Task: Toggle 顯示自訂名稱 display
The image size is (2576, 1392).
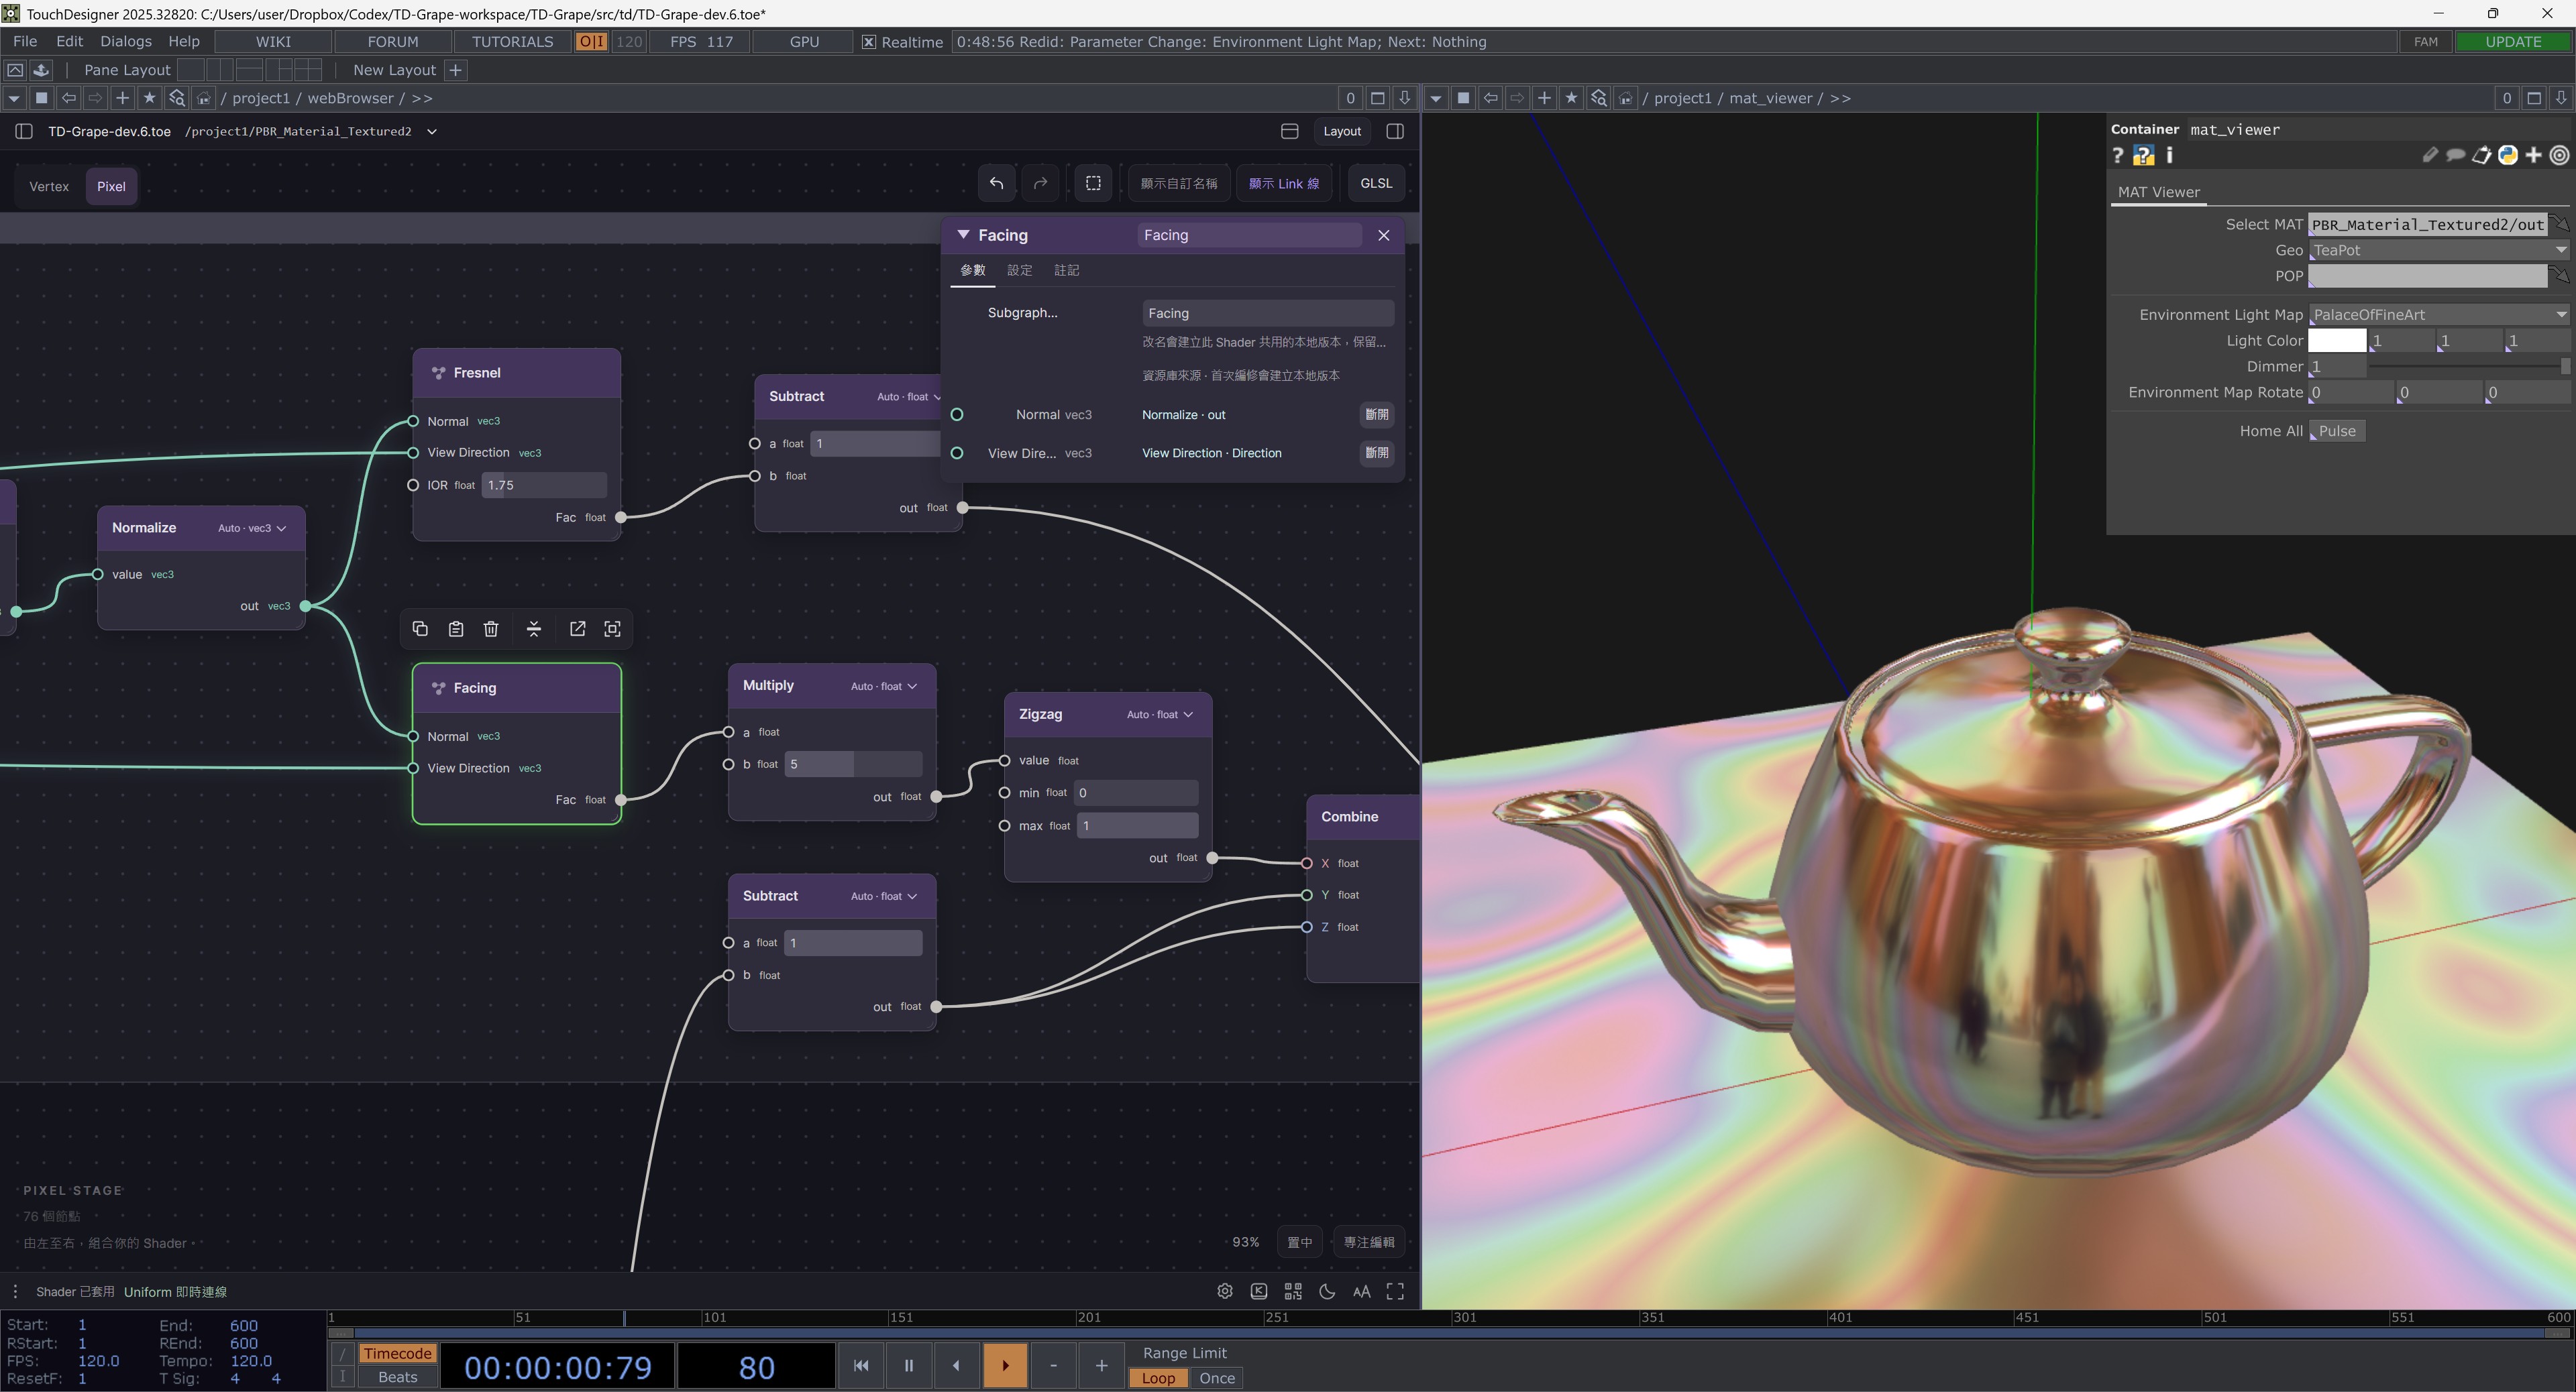Action: (1179, 183)
